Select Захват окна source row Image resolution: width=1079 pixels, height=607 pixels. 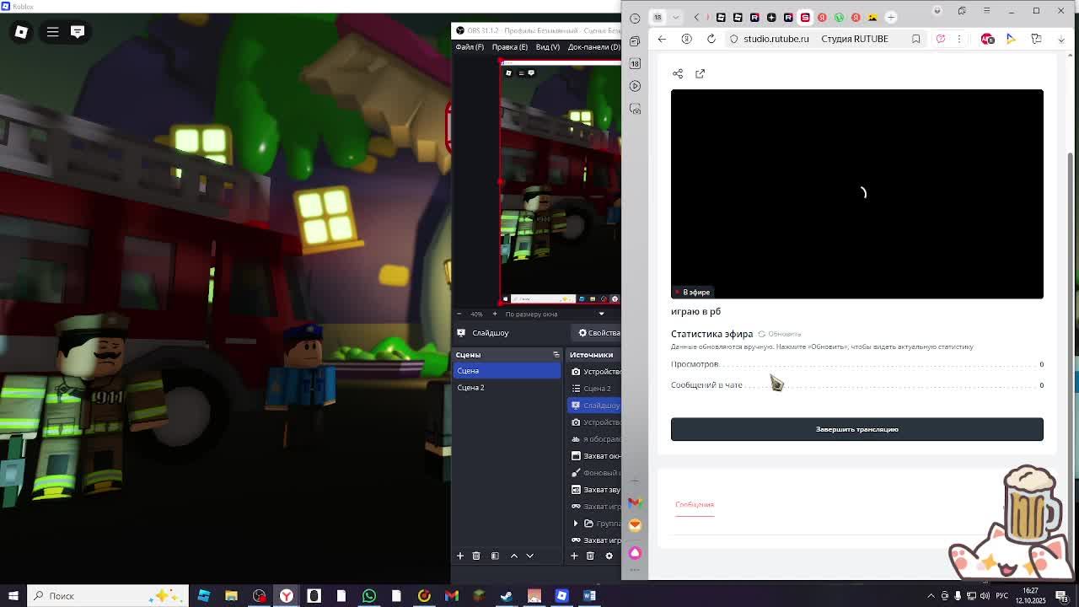(x=594, y=456)
